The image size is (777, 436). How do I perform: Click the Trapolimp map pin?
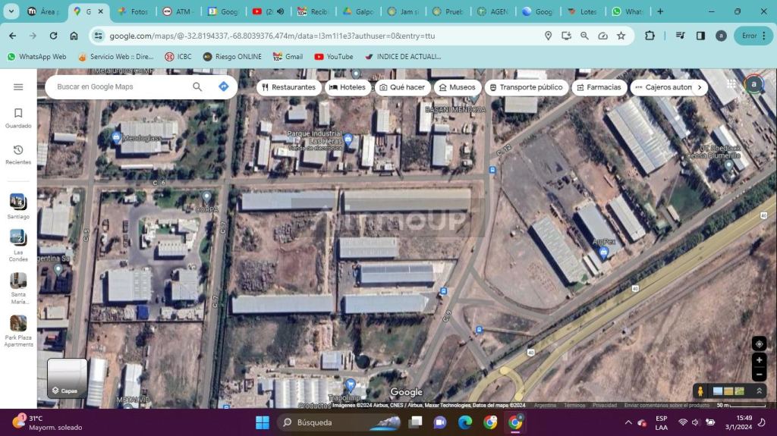point(351,384)
